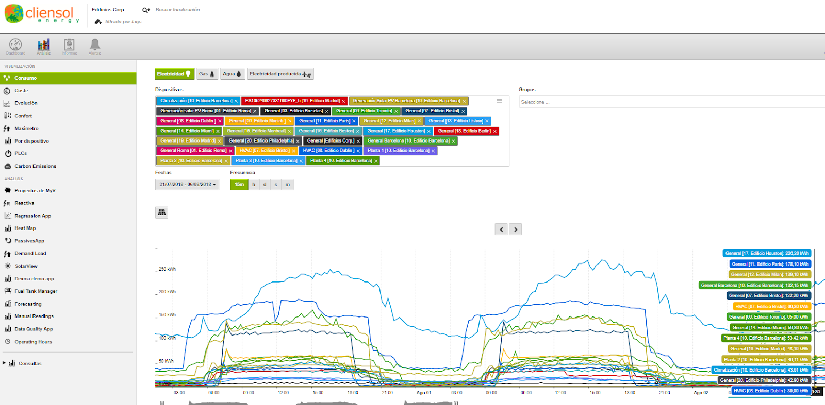Toggle the Gas energy type filter
Screen dimensions: 825x405
pos(207,74)
